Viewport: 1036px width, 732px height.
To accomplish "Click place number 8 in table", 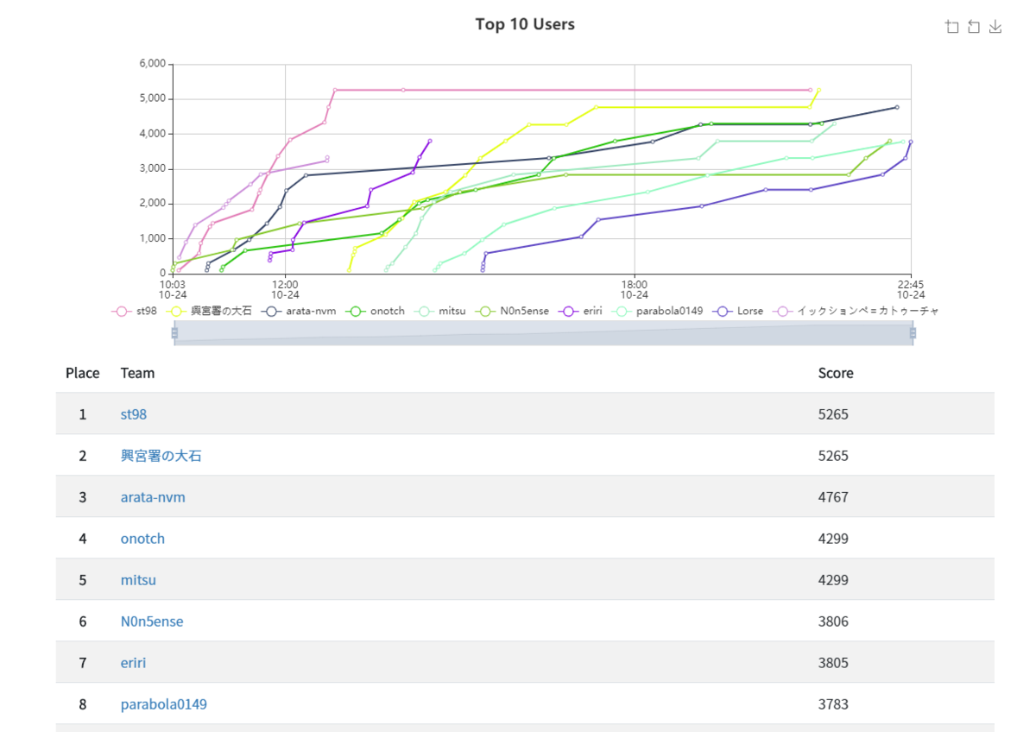I will pos(83,704).
